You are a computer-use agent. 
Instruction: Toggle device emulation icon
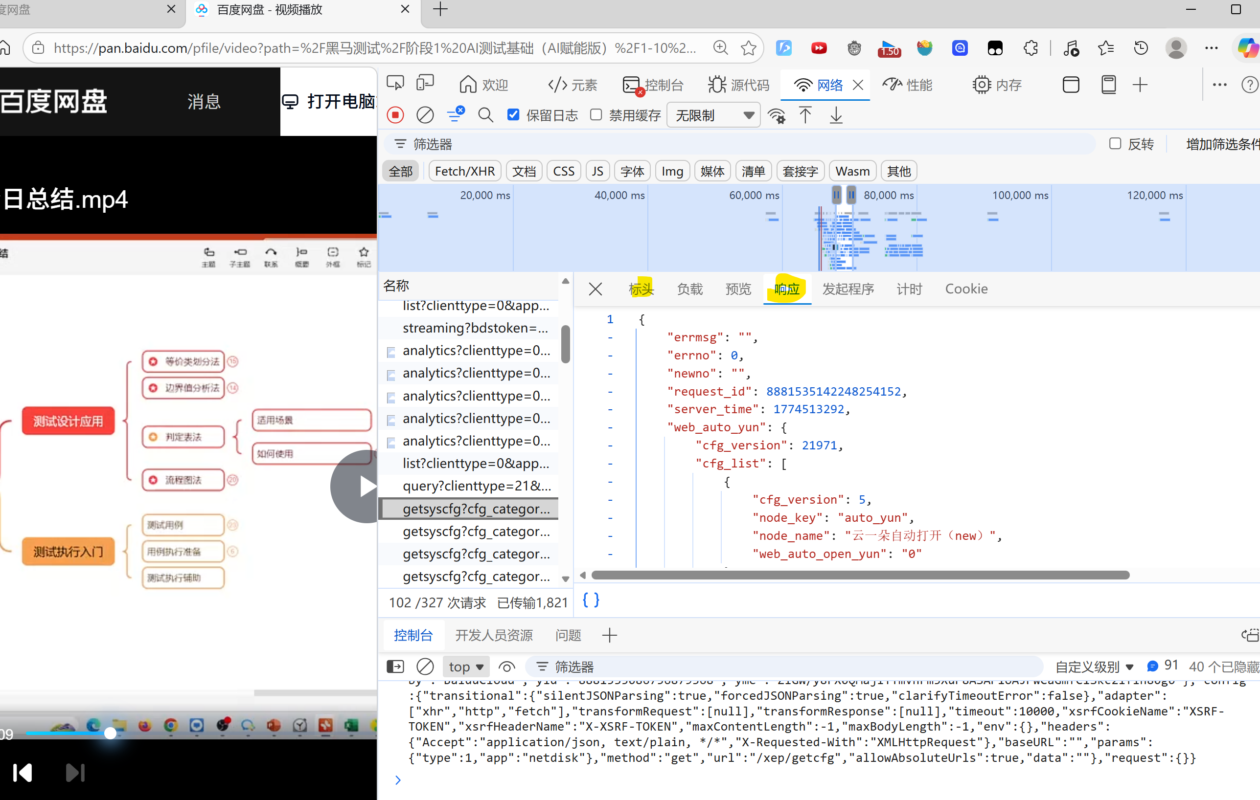tap(425, 84)
